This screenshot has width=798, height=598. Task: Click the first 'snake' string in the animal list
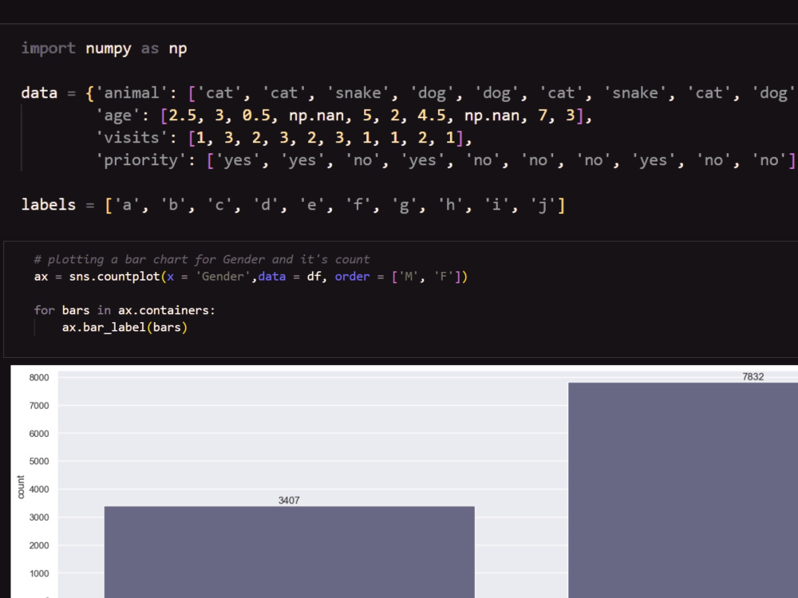(x=358, y=93)
